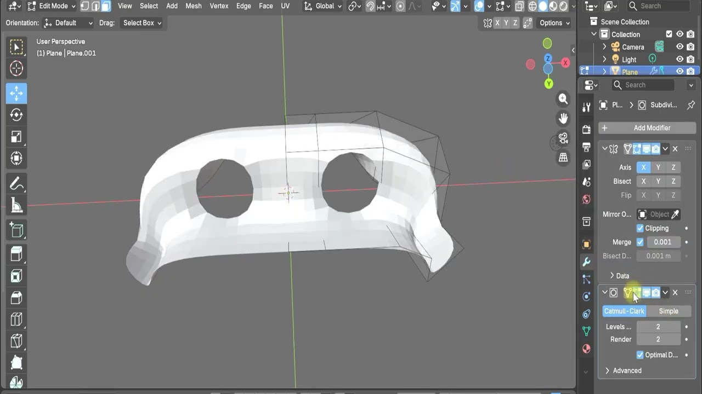Open the Global transform orientation dropdown

tap(322, 6)
